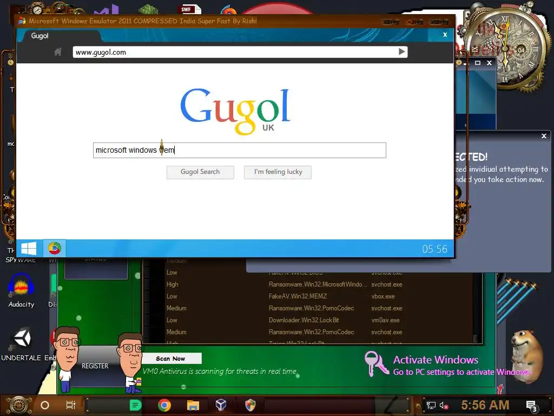Open Audacity desktop icon

(21, 291)
